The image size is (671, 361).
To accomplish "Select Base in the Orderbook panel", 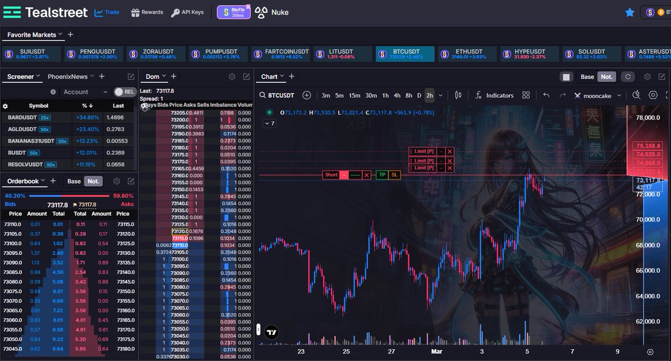I will [74, 181].
